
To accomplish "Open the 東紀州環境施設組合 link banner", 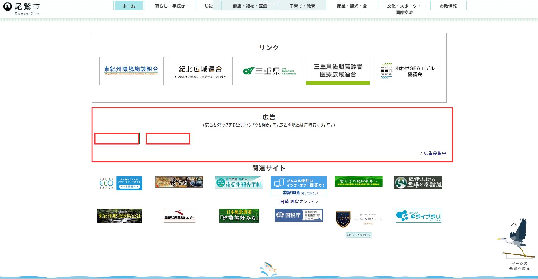I will 131,71.
